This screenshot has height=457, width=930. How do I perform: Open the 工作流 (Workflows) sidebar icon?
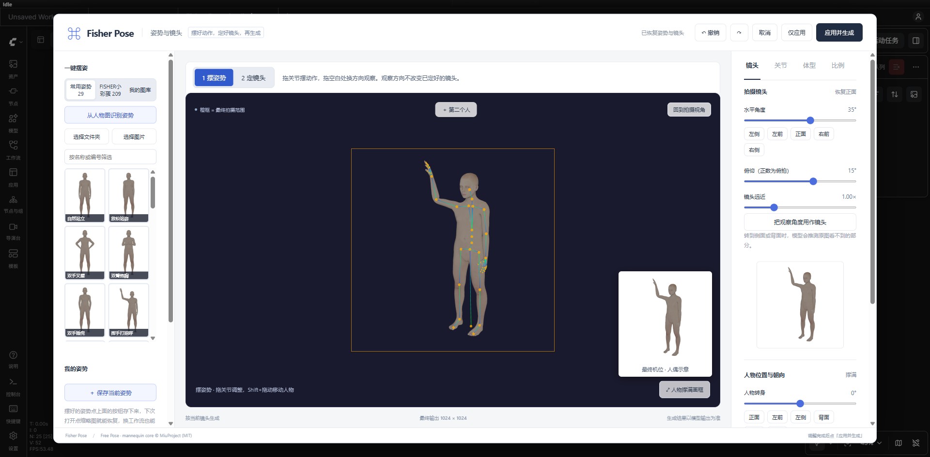13,150
